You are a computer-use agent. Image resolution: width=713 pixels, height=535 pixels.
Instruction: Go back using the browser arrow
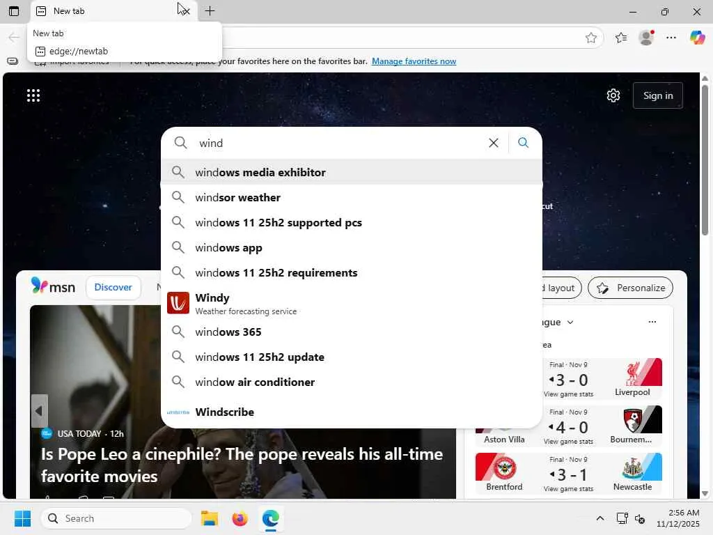14,38
